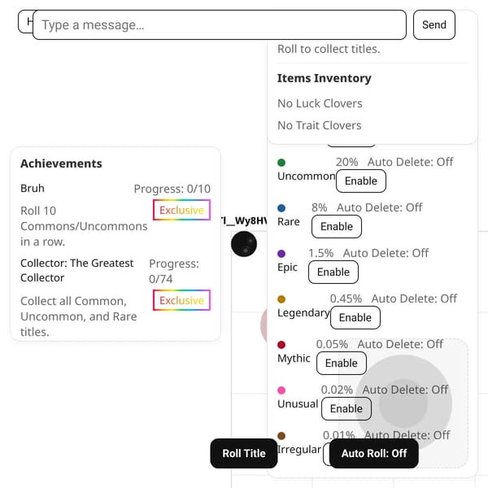Click the Roll Title button

pyautogui.click(x=244, y=453)
